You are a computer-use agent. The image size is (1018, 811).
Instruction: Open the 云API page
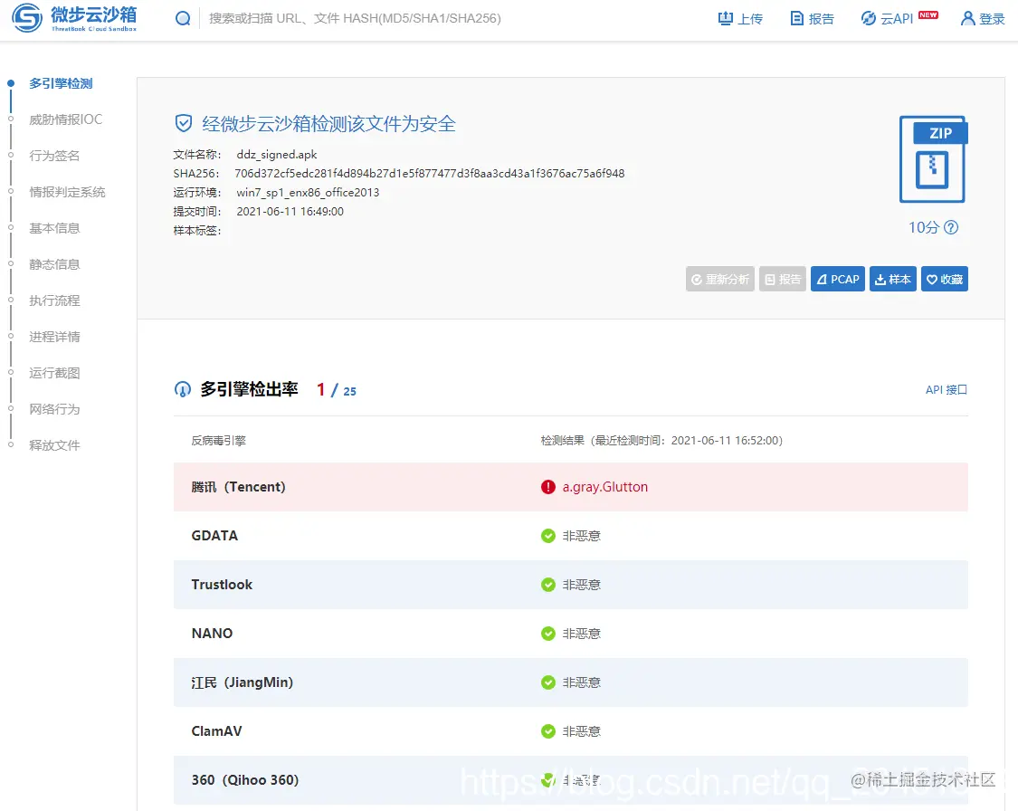pos(887,18)
